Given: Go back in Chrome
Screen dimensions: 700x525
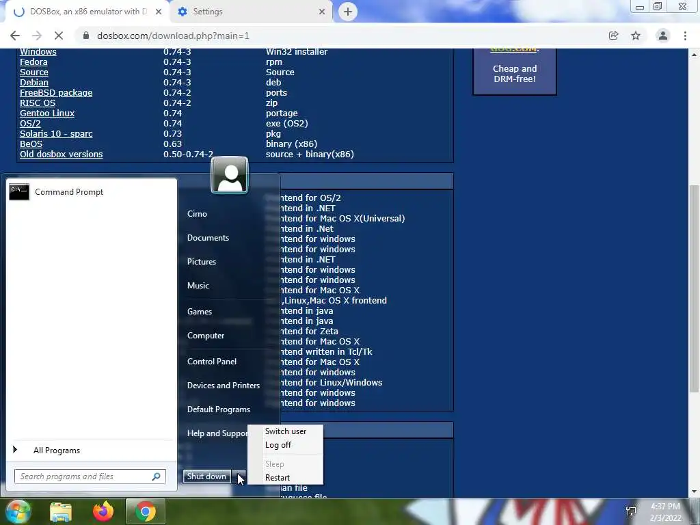Looking at the screenshot, I should click(x=15, y=36).
